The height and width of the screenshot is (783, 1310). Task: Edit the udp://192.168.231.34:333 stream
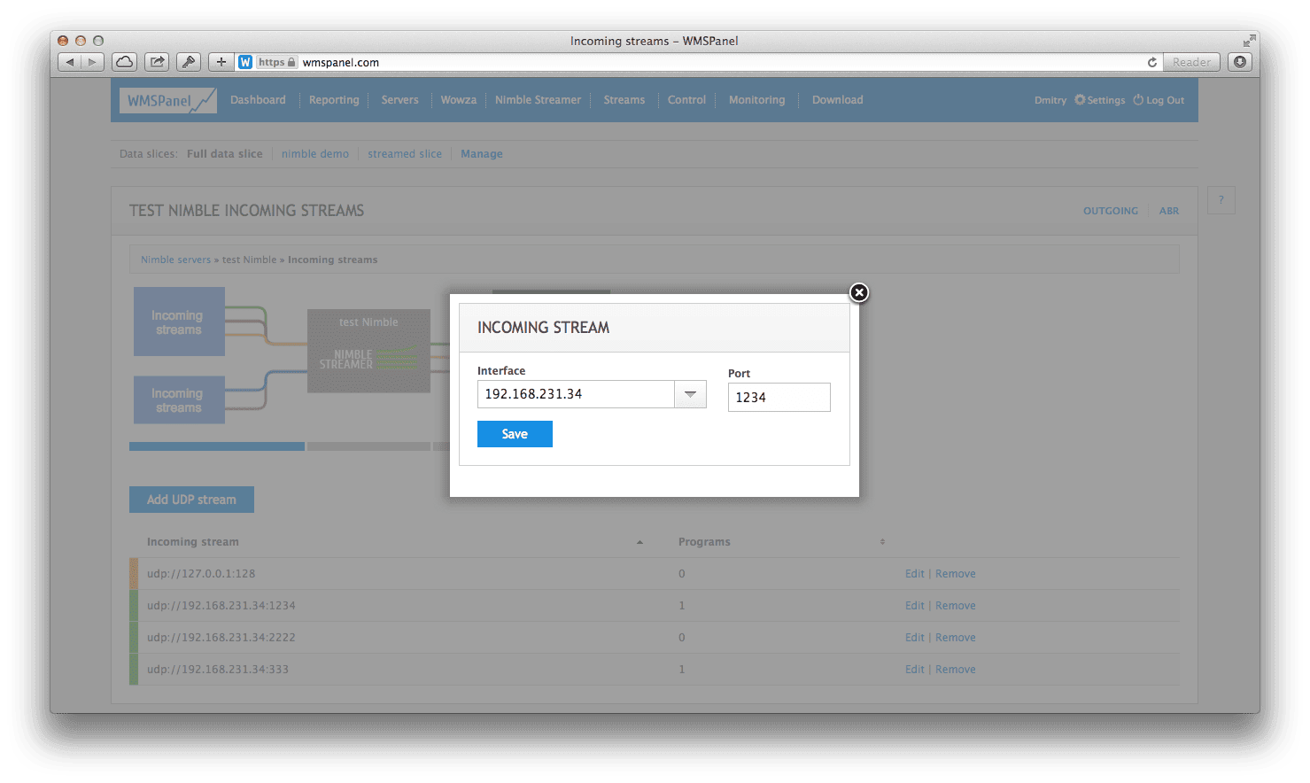[914, 670]
